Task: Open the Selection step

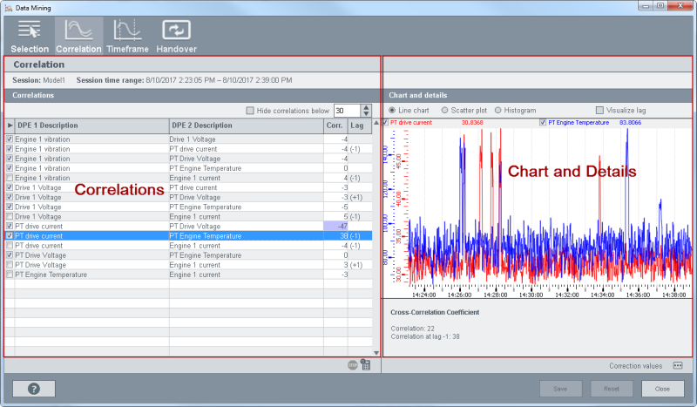Action: 29,36
